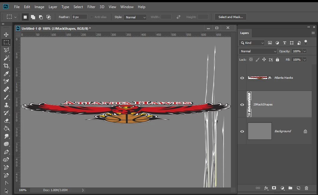Select the Pen tool

point(6,152)
